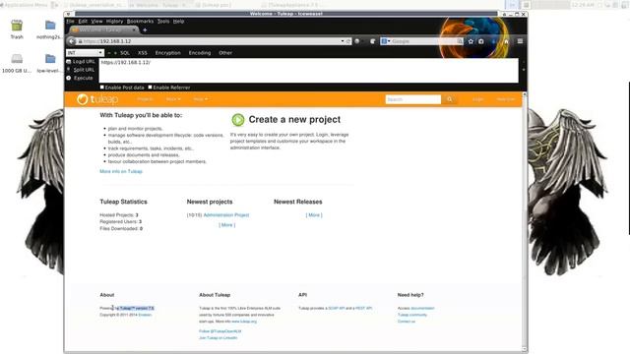Click the New User link in Tuleap header

[x=505, y=99]
